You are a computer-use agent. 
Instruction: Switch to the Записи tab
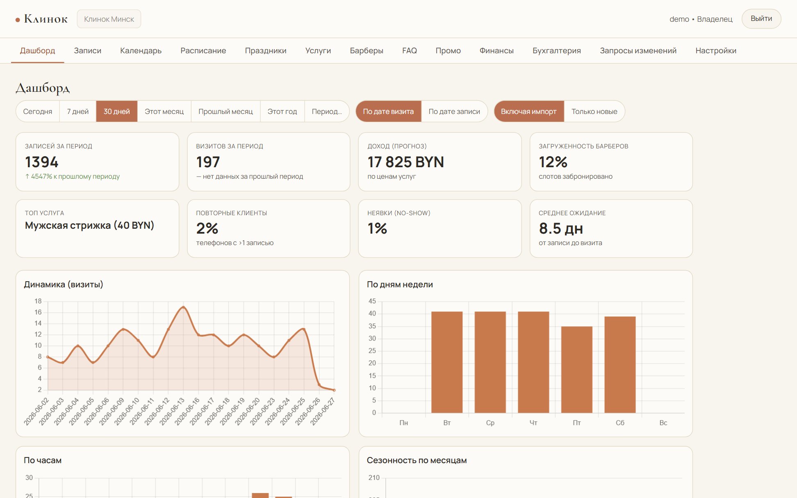88,50
